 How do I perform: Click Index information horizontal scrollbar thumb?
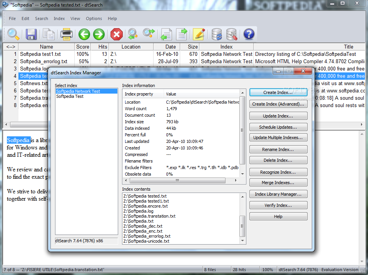pyautogui.click(x=177, y=180)
